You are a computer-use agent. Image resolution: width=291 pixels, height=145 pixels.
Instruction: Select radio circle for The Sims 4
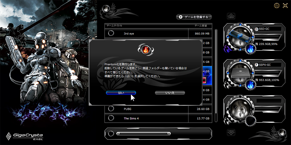[111, 118]
